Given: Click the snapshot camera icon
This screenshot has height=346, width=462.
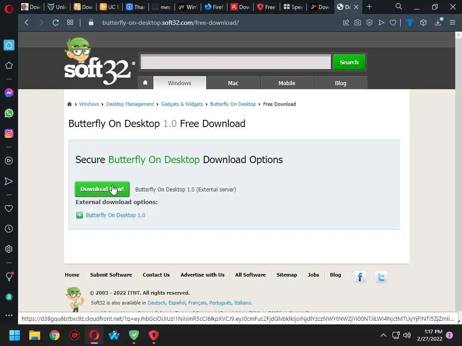Looking at the screenshot, I should pyautogui.click(x=358, y=23).
